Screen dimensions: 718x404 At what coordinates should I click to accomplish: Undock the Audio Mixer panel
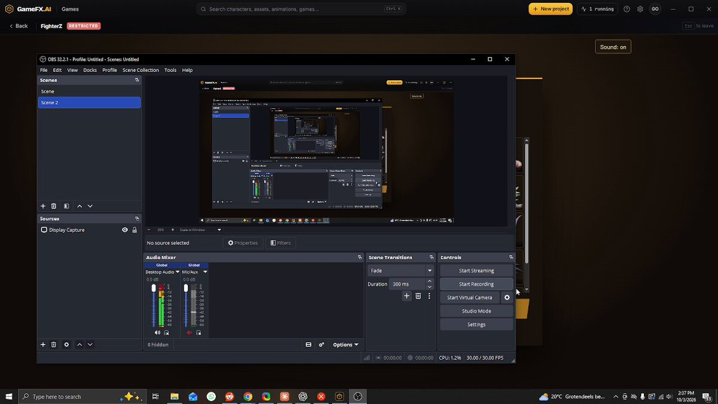tap(359, 257)
